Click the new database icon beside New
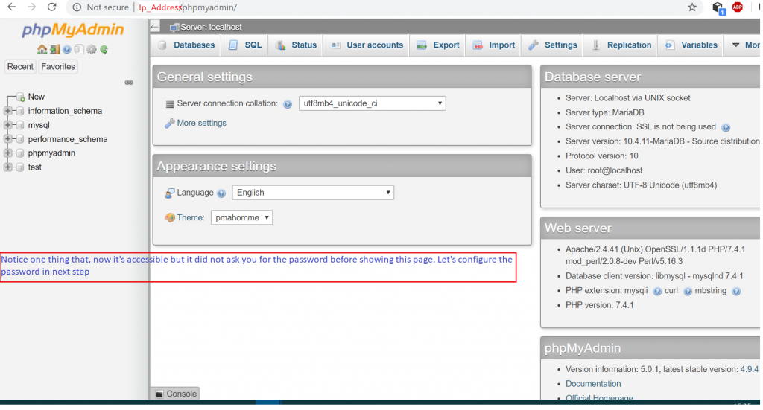The width and height of the screenshot is (763, 410). click(x=20, y=97)
